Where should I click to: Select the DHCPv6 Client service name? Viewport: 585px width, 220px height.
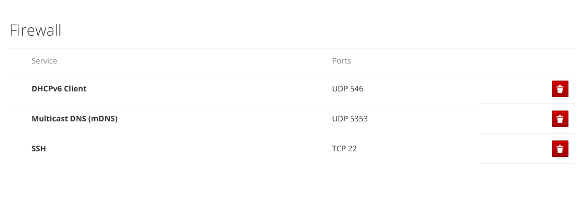click(x=59, y=89)
